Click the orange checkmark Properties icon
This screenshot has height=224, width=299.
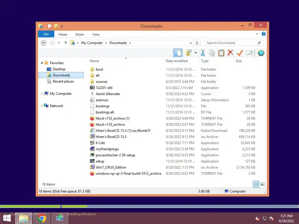pos(240,53)
